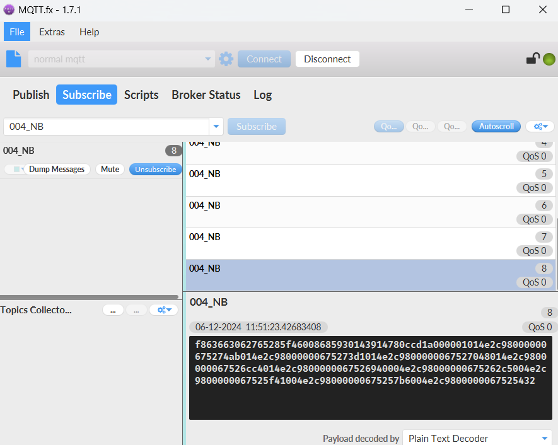Click the unlocked padlock icon

[533, 59]
